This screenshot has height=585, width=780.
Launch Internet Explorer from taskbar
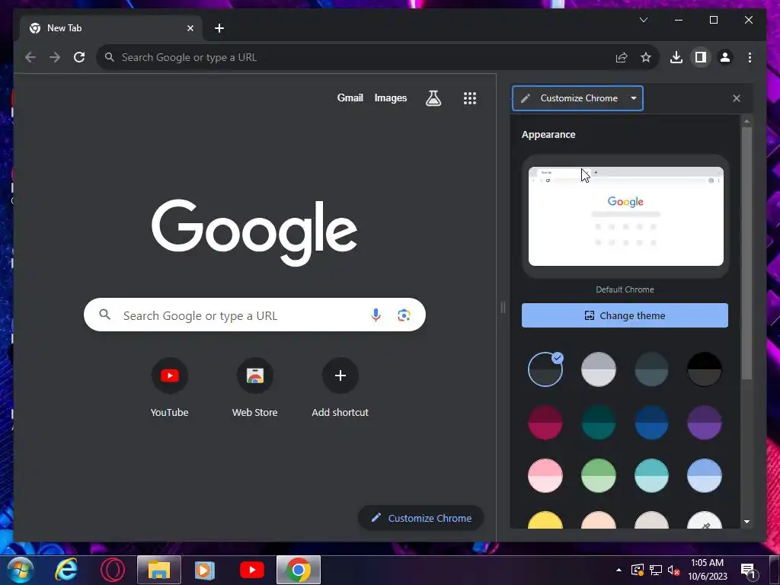coord(66,570)
